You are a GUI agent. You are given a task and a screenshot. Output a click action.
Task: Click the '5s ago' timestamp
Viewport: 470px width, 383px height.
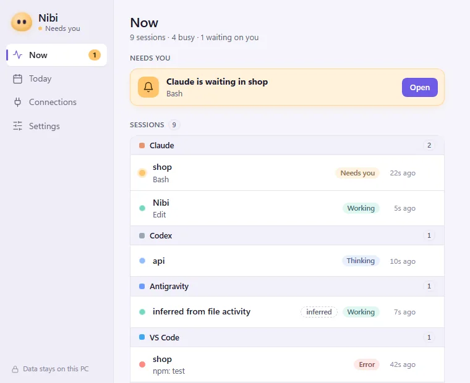coord(404,208)
